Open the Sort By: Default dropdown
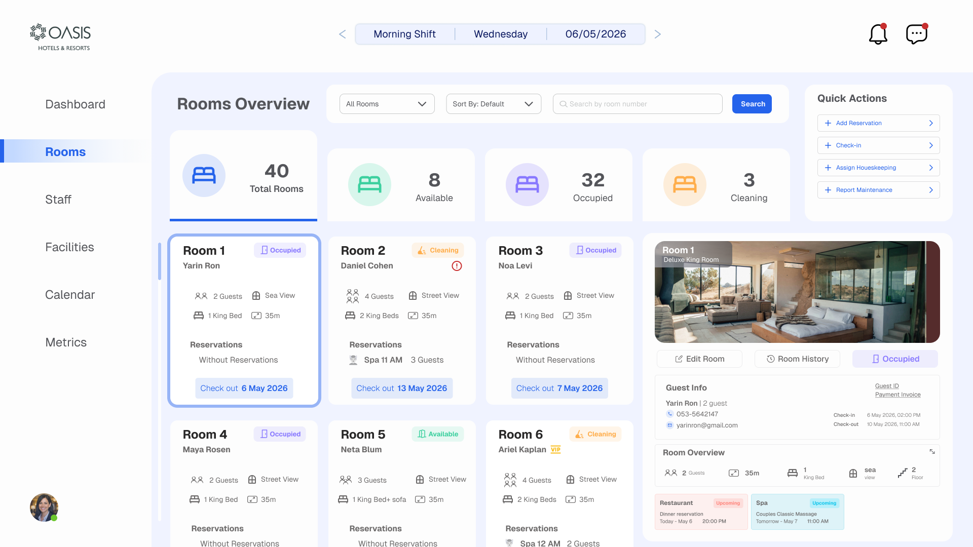Screen dimensions: 973x547 click(494, 104)
